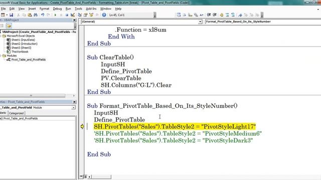The width and height of the screenshot is (321, 180).
Task: Click the commented PivotStyleDark3 line
Action: (173, 140)
